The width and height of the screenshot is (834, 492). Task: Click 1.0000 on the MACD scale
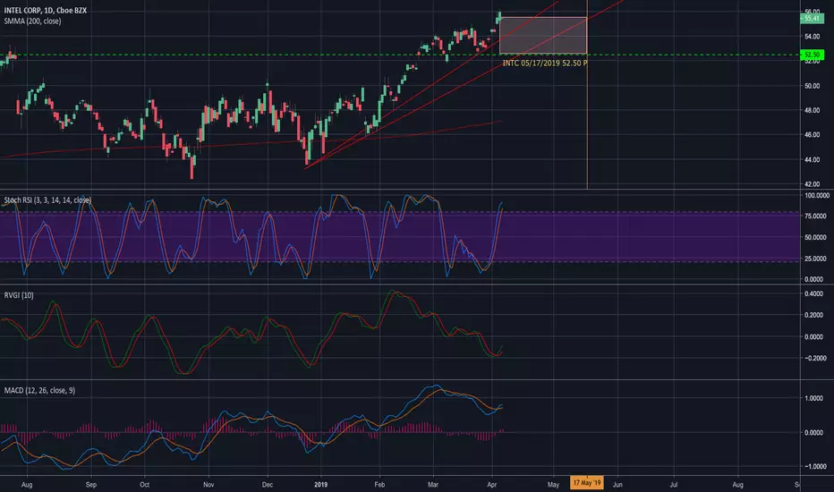click(815, 398)
